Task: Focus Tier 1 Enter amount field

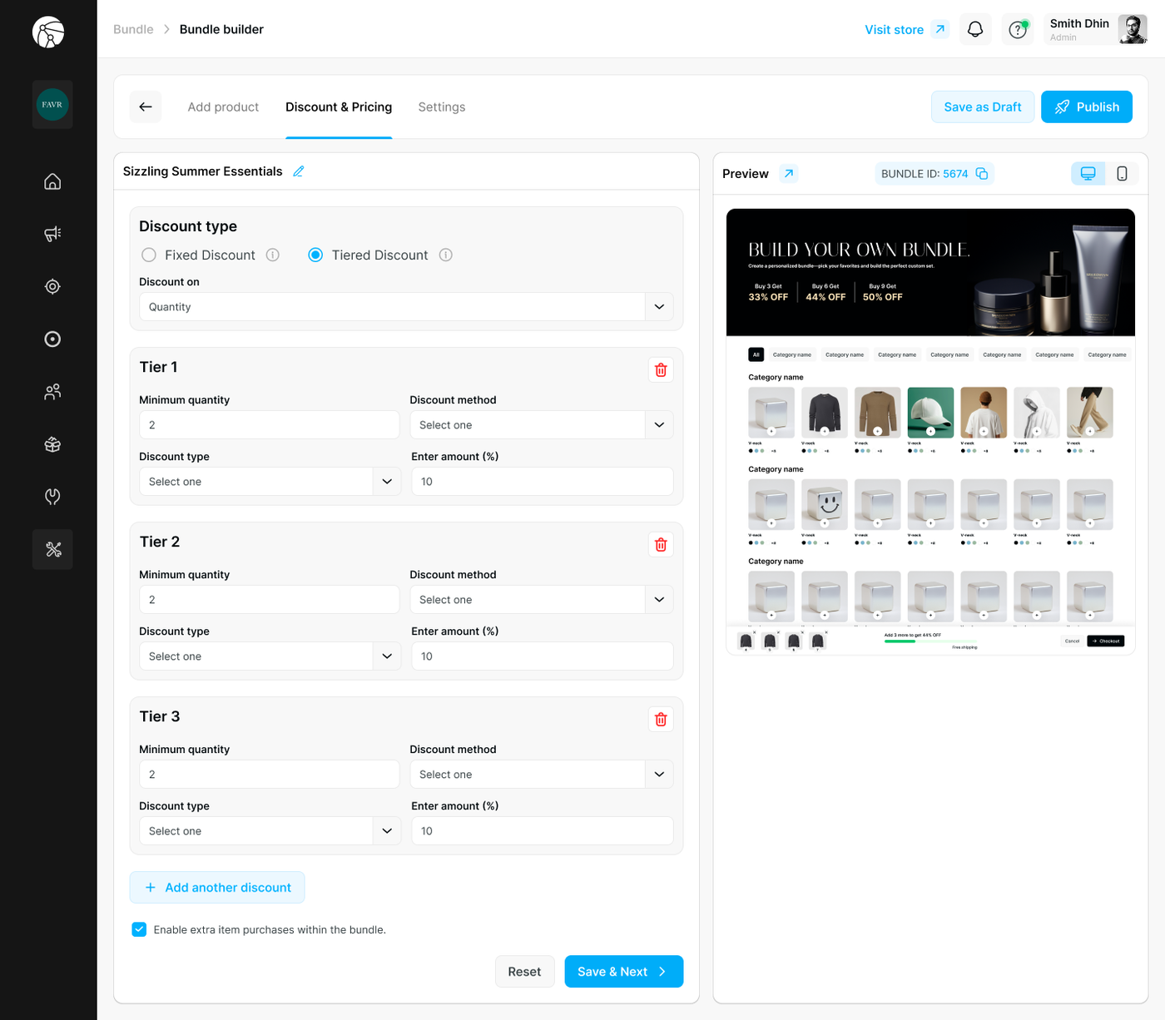Action: click(543, 481)
